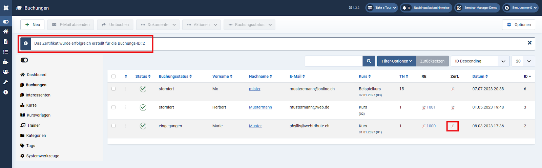Click the Neu button
Viewport: 542px width, 168px height.
[x=32, y=25]
